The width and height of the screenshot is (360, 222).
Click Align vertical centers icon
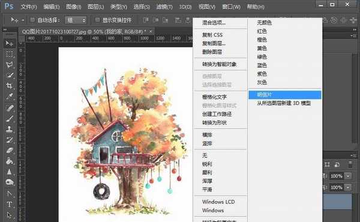pos(155,20)
